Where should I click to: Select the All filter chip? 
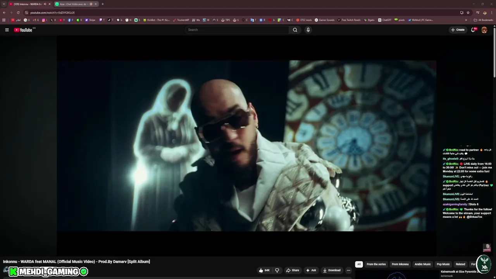point(359,264)
